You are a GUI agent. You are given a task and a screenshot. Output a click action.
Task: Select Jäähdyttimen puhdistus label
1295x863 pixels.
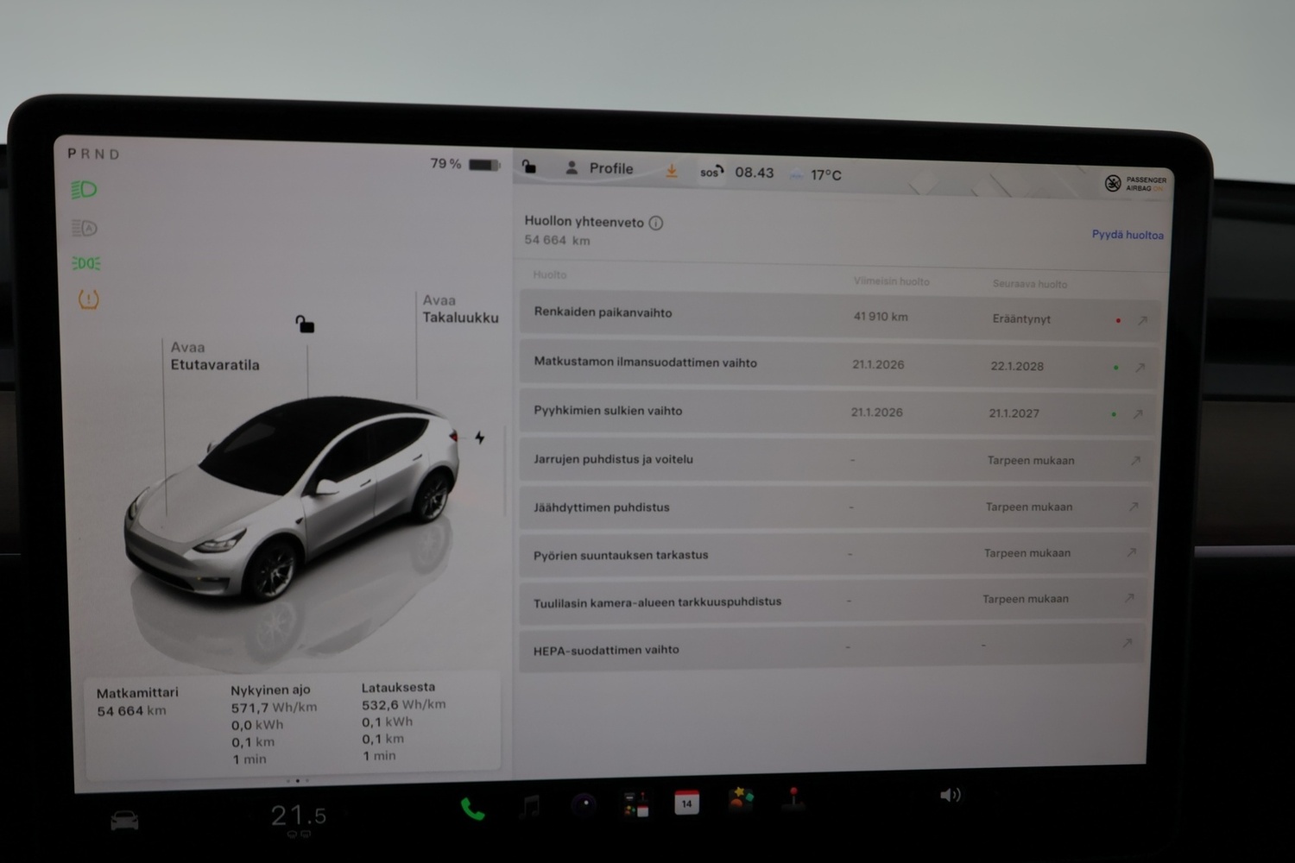[x=602, y=507]
